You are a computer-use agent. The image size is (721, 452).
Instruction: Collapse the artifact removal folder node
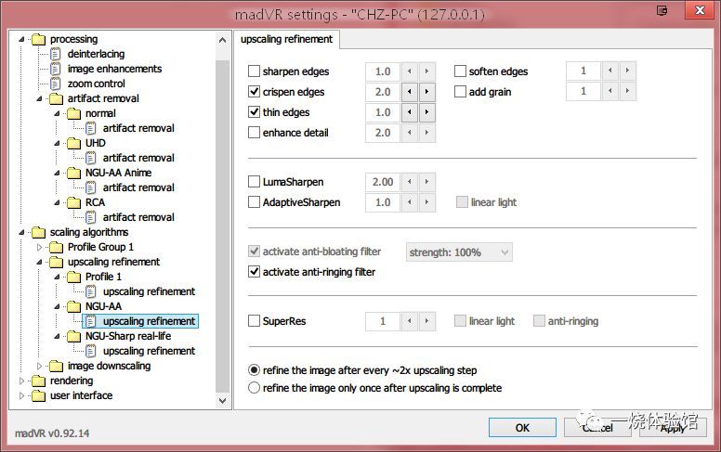(39, 98)
